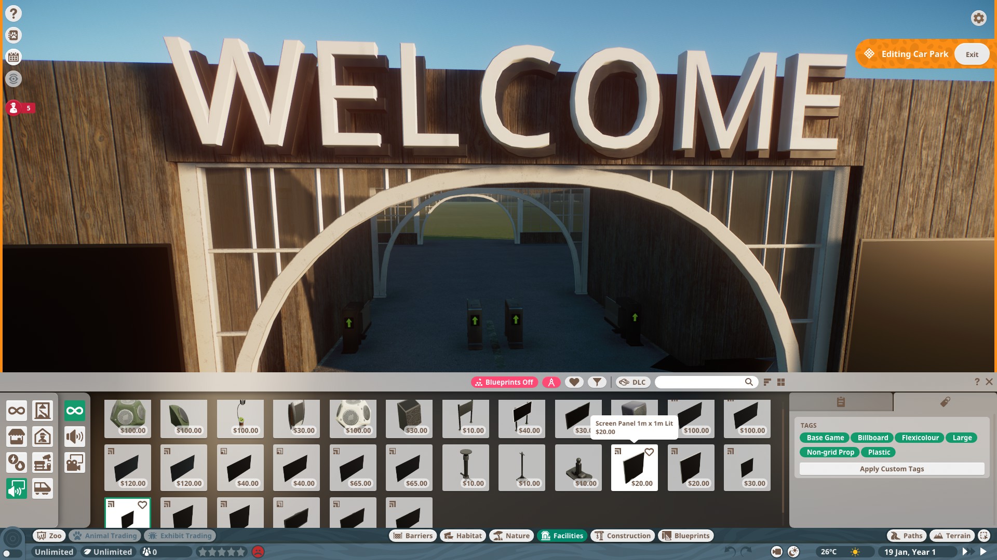Open the calendar icon in left sidebar
The image size is (997, 560).
(14, 57)
